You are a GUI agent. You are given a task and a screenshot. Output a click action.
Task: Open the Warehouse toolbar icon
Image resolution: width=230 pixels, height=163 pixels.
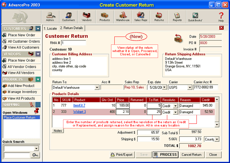pos(123,17)
